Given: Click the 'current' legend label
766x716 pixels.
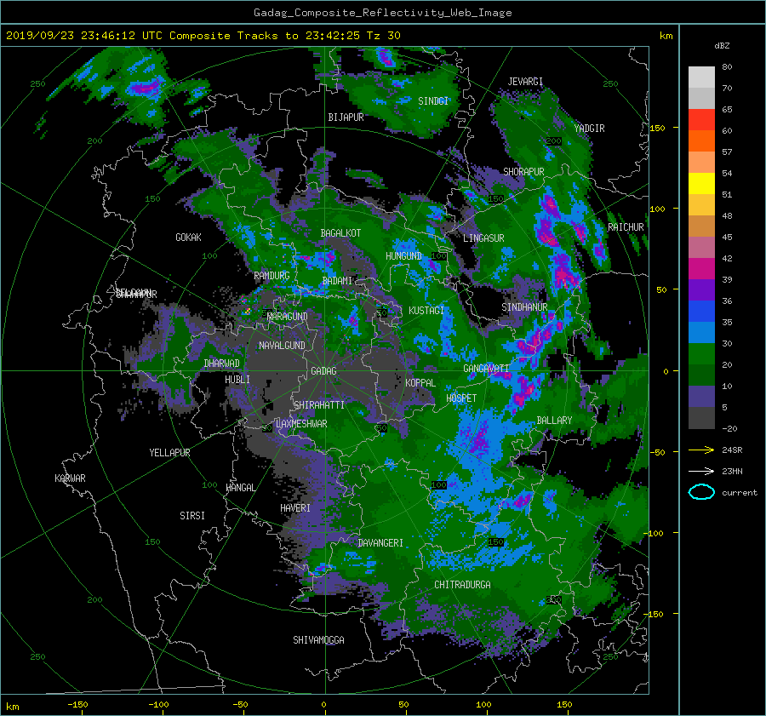Looking at the screenshot, I should click(740, 493).
